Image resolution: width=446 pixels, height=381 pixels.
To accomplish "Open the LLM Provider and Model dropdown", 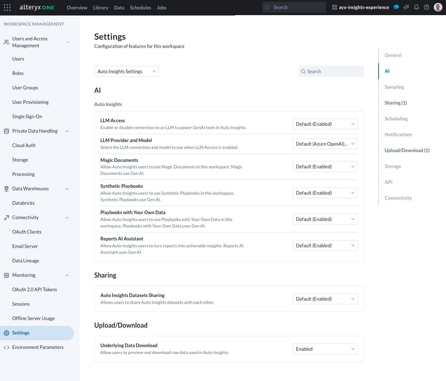I will [x=325, y=144].
